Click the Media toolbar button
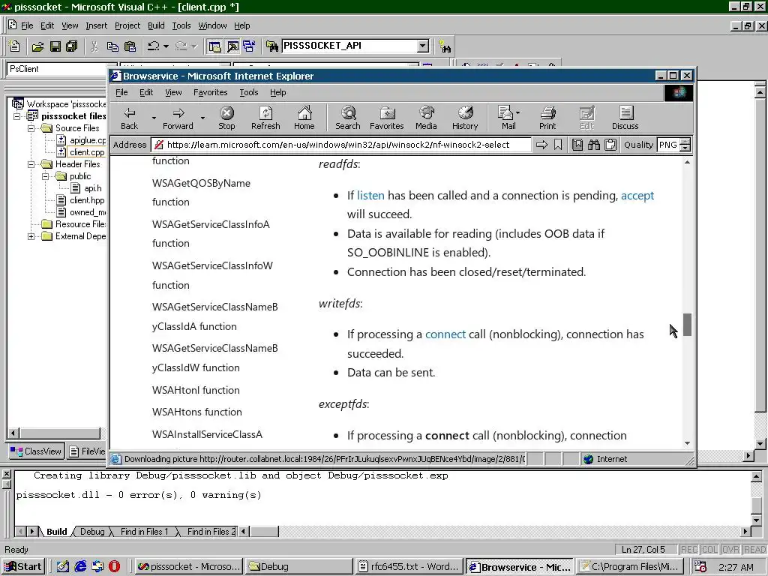 (426, 118)
